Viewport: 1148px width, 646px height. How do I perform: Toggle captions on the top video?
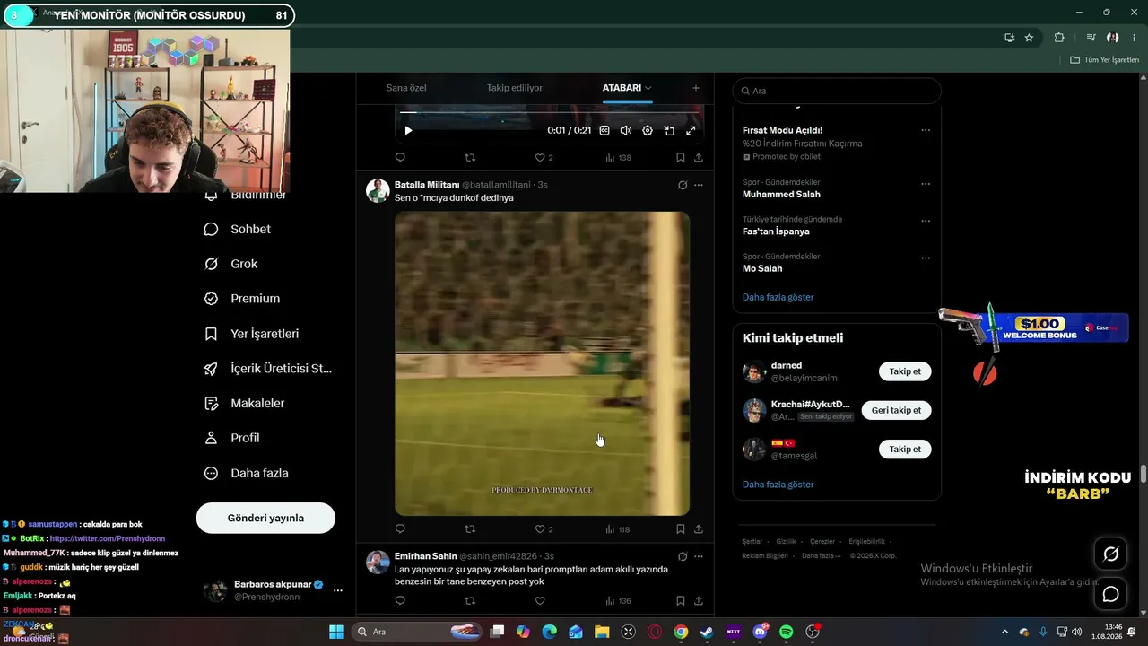[x=604, y=131]
